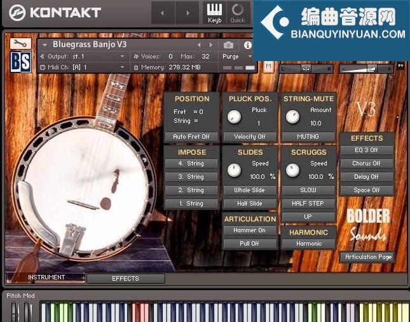Click the Scruggs UP button
The height and width of the screenshot is (322, 410).
[x=308, y=217]
